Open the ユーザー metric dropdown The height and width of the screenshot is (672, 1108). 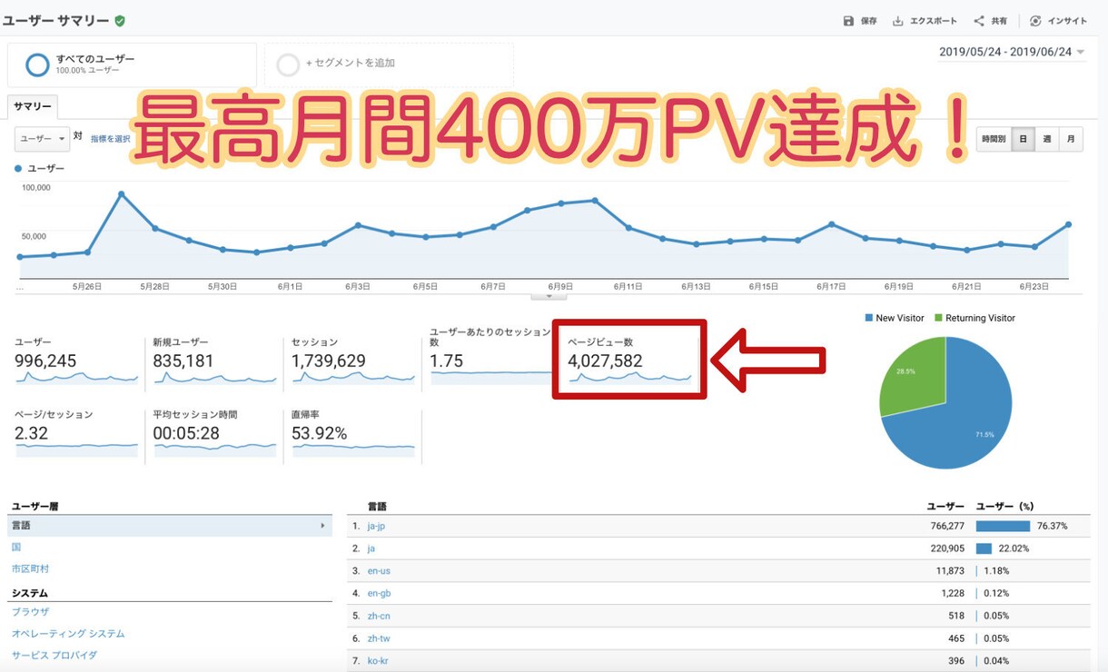(x=43, y=138)
